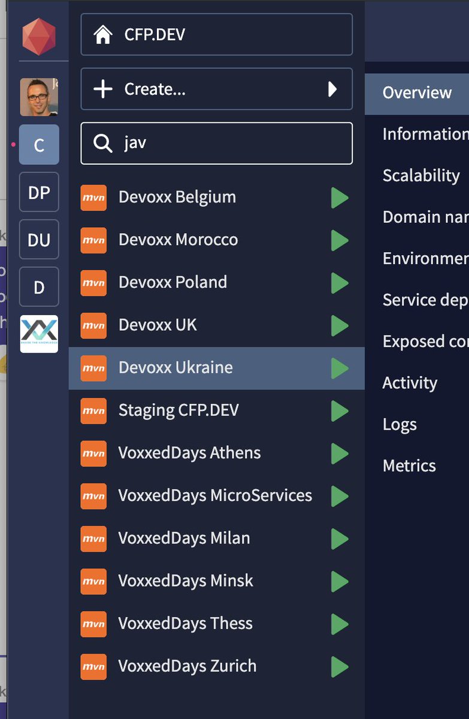Screen dimensions: 469x719
Task: Click running status arrow for VoxxedDays Zurich
Action: pyautogui.click(x=340, y=666)
